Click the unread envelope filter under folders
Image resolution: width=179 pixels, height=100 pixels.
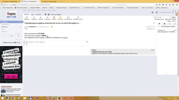click(11, 36)
